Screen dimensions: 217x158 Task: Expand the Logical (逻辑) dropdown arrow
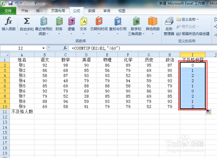pos(71,34)
